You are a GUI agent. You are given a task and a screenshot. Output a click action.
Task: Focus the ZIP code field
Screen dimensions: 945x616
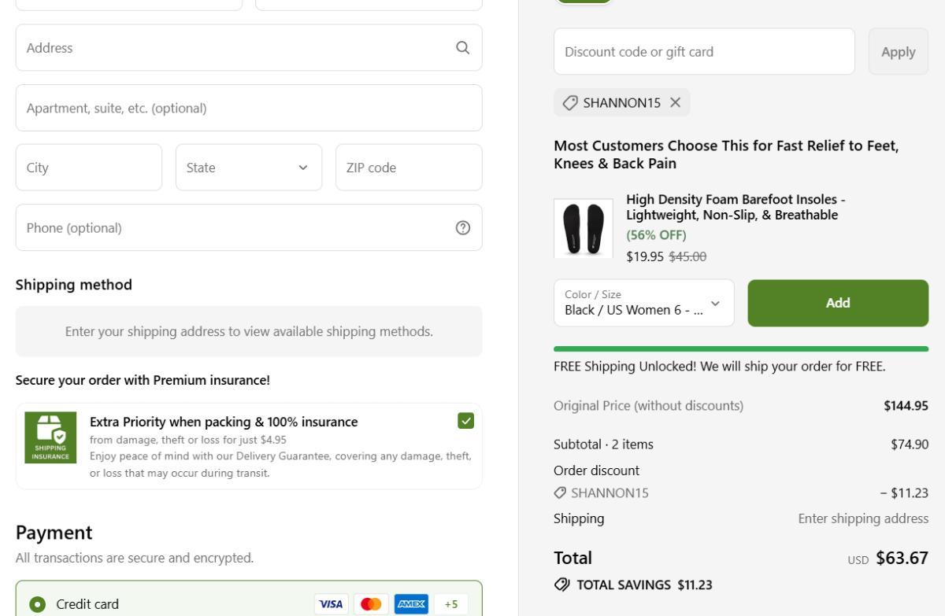click(x=408, y=168)
